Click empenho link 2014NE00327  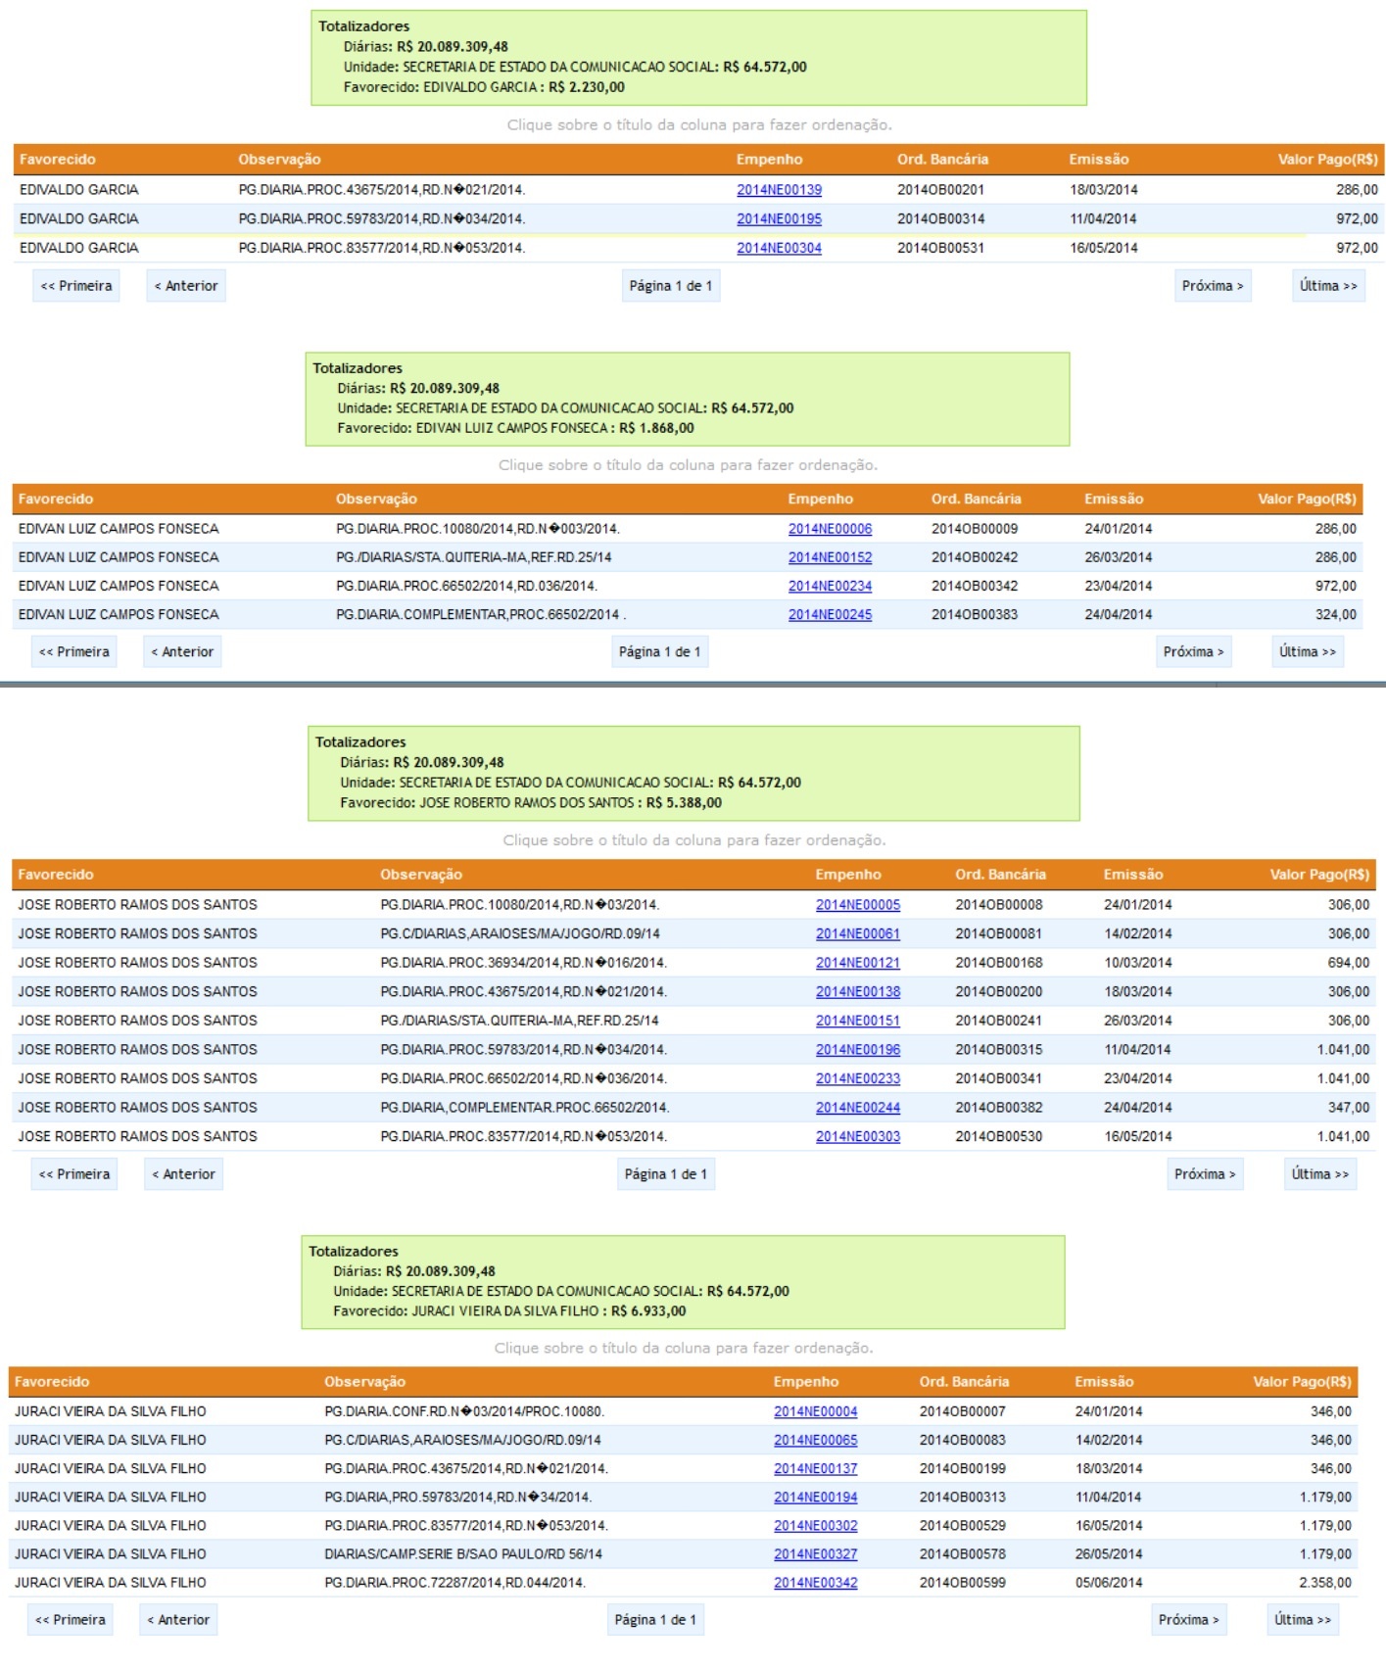pyautogui.click(x=815, y=1554)
